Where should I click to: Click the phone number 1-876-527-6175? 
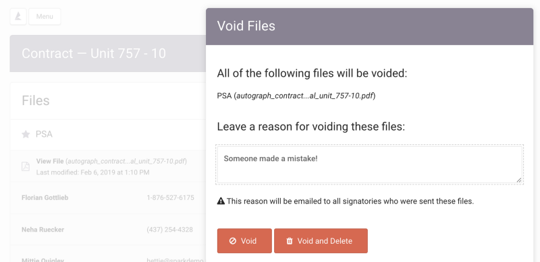click(171, 198)
